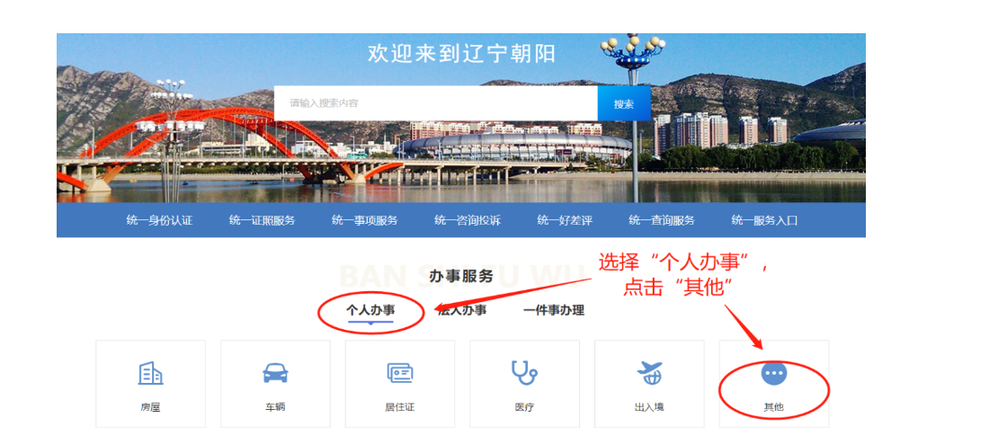1007x444 pixels.
Task: Click the 其他 three-dots icon
Action: click(774, 373)
